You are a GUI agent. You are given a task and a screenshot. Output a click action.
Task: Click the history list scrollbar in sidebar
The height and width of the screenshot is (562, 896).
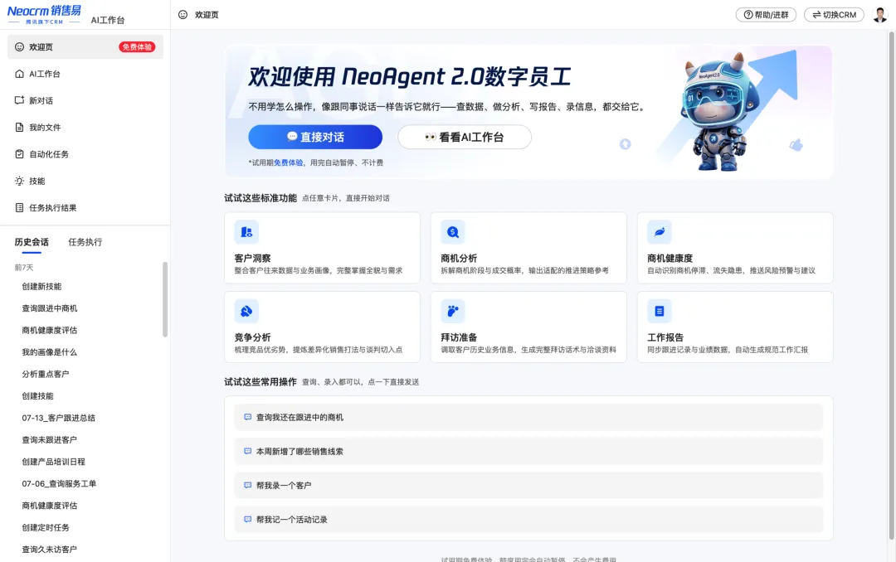coord(165,299)
